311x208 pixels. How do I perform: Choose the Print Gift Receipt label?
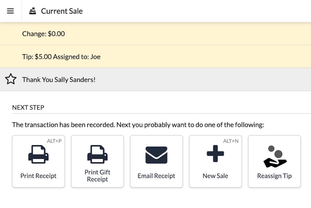(x=97, y=176)
